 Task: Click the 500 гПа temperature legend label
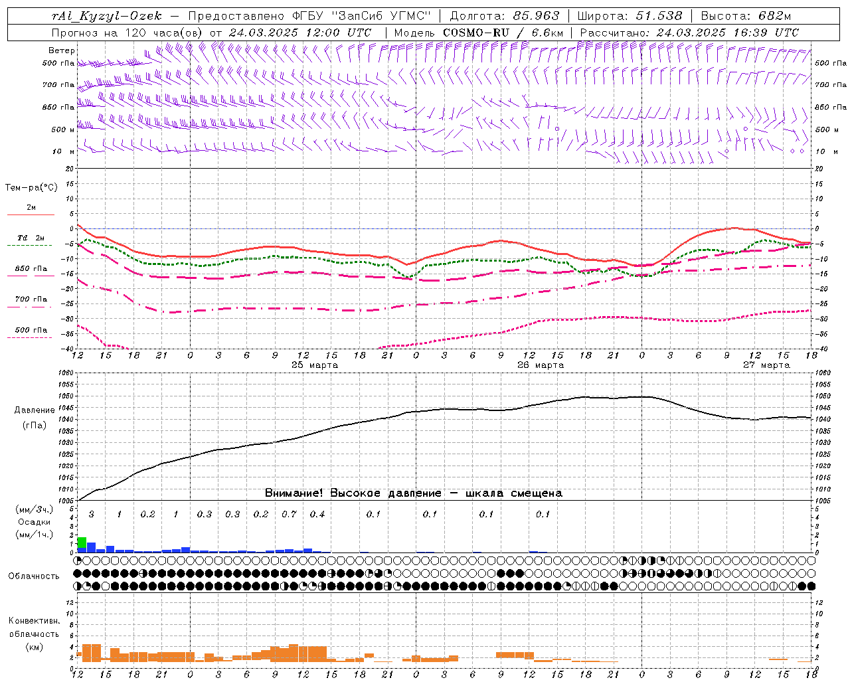31,330
